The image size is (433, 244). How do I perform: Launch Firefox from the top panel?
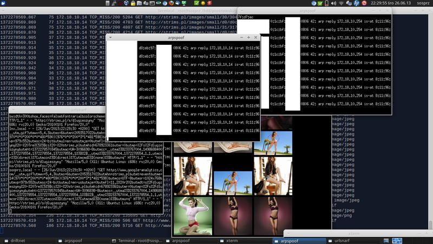click(172, 3)
